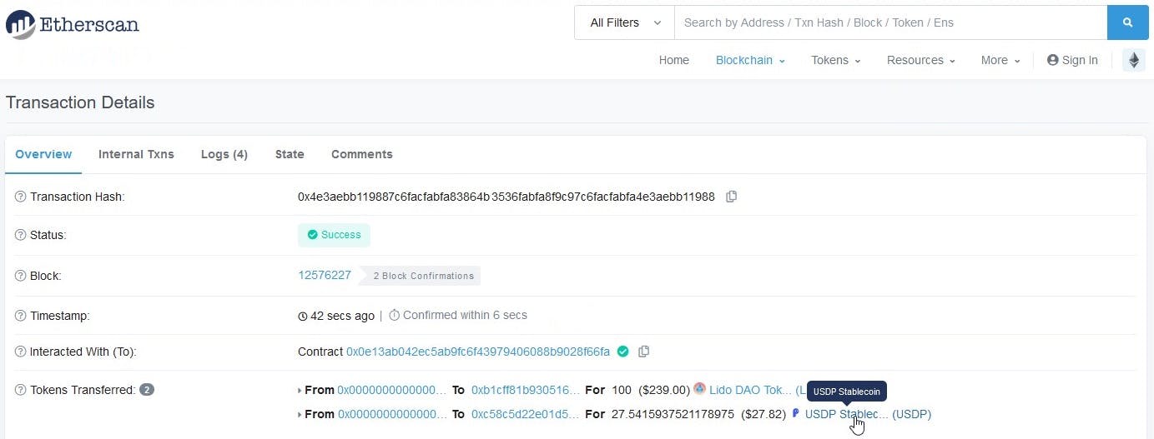
Task: Click the Tokens Transferred help icon
Action: click(x=21, y=390)
